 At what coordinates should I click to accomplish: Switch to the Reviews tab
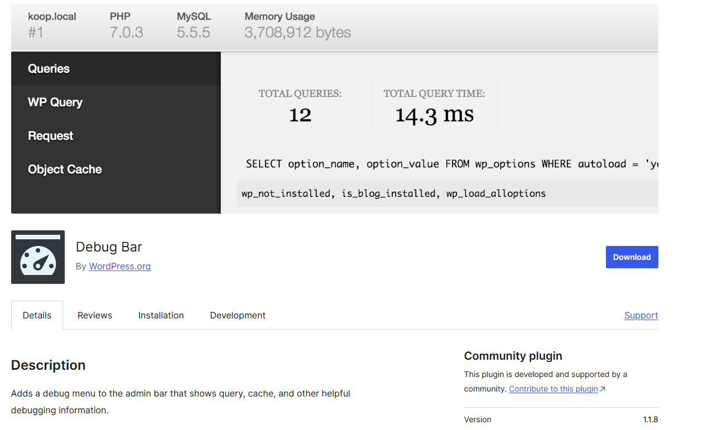95,316
